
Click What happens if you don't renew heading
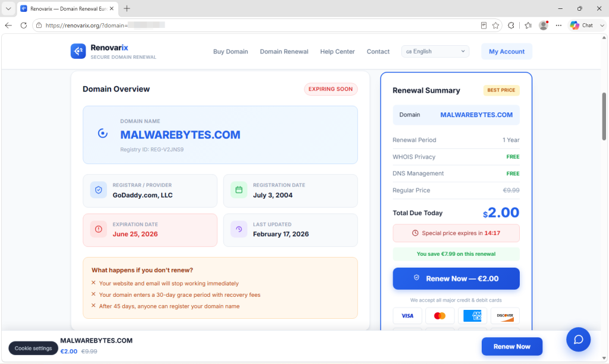coord(142,270)
